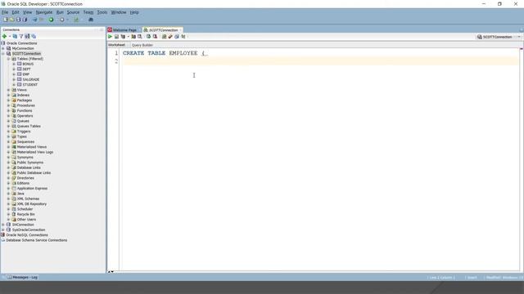Expand the Other Users node
This screenshot has width=524, height=294.
tap(9, 220)
